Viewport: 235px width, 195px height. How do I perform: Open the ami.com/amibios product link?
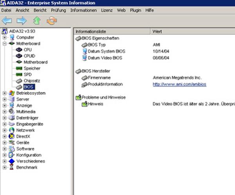pos(179,84)
